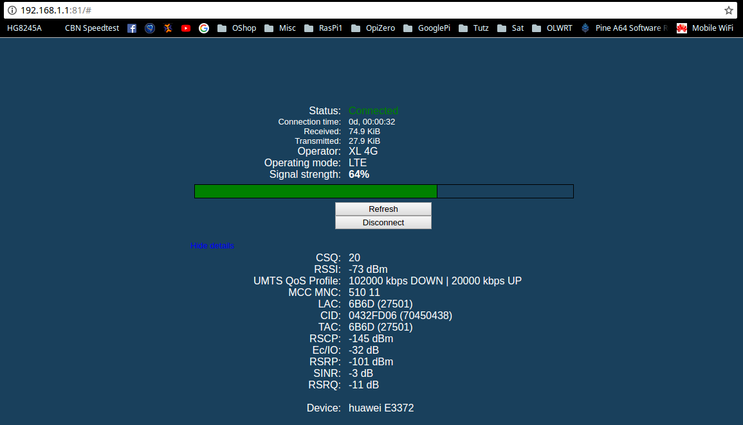Image resolution: width=743 pixels, height=425 pixels.
Task: Click the RSCP value -145 dBm
Action: 371,338
